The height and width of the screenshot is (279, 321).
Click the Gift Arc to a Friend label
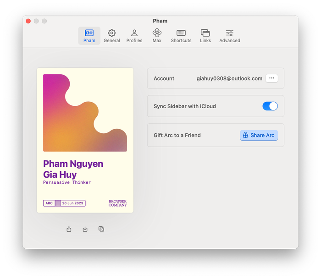pyautogui.click(x=177, y=135)
